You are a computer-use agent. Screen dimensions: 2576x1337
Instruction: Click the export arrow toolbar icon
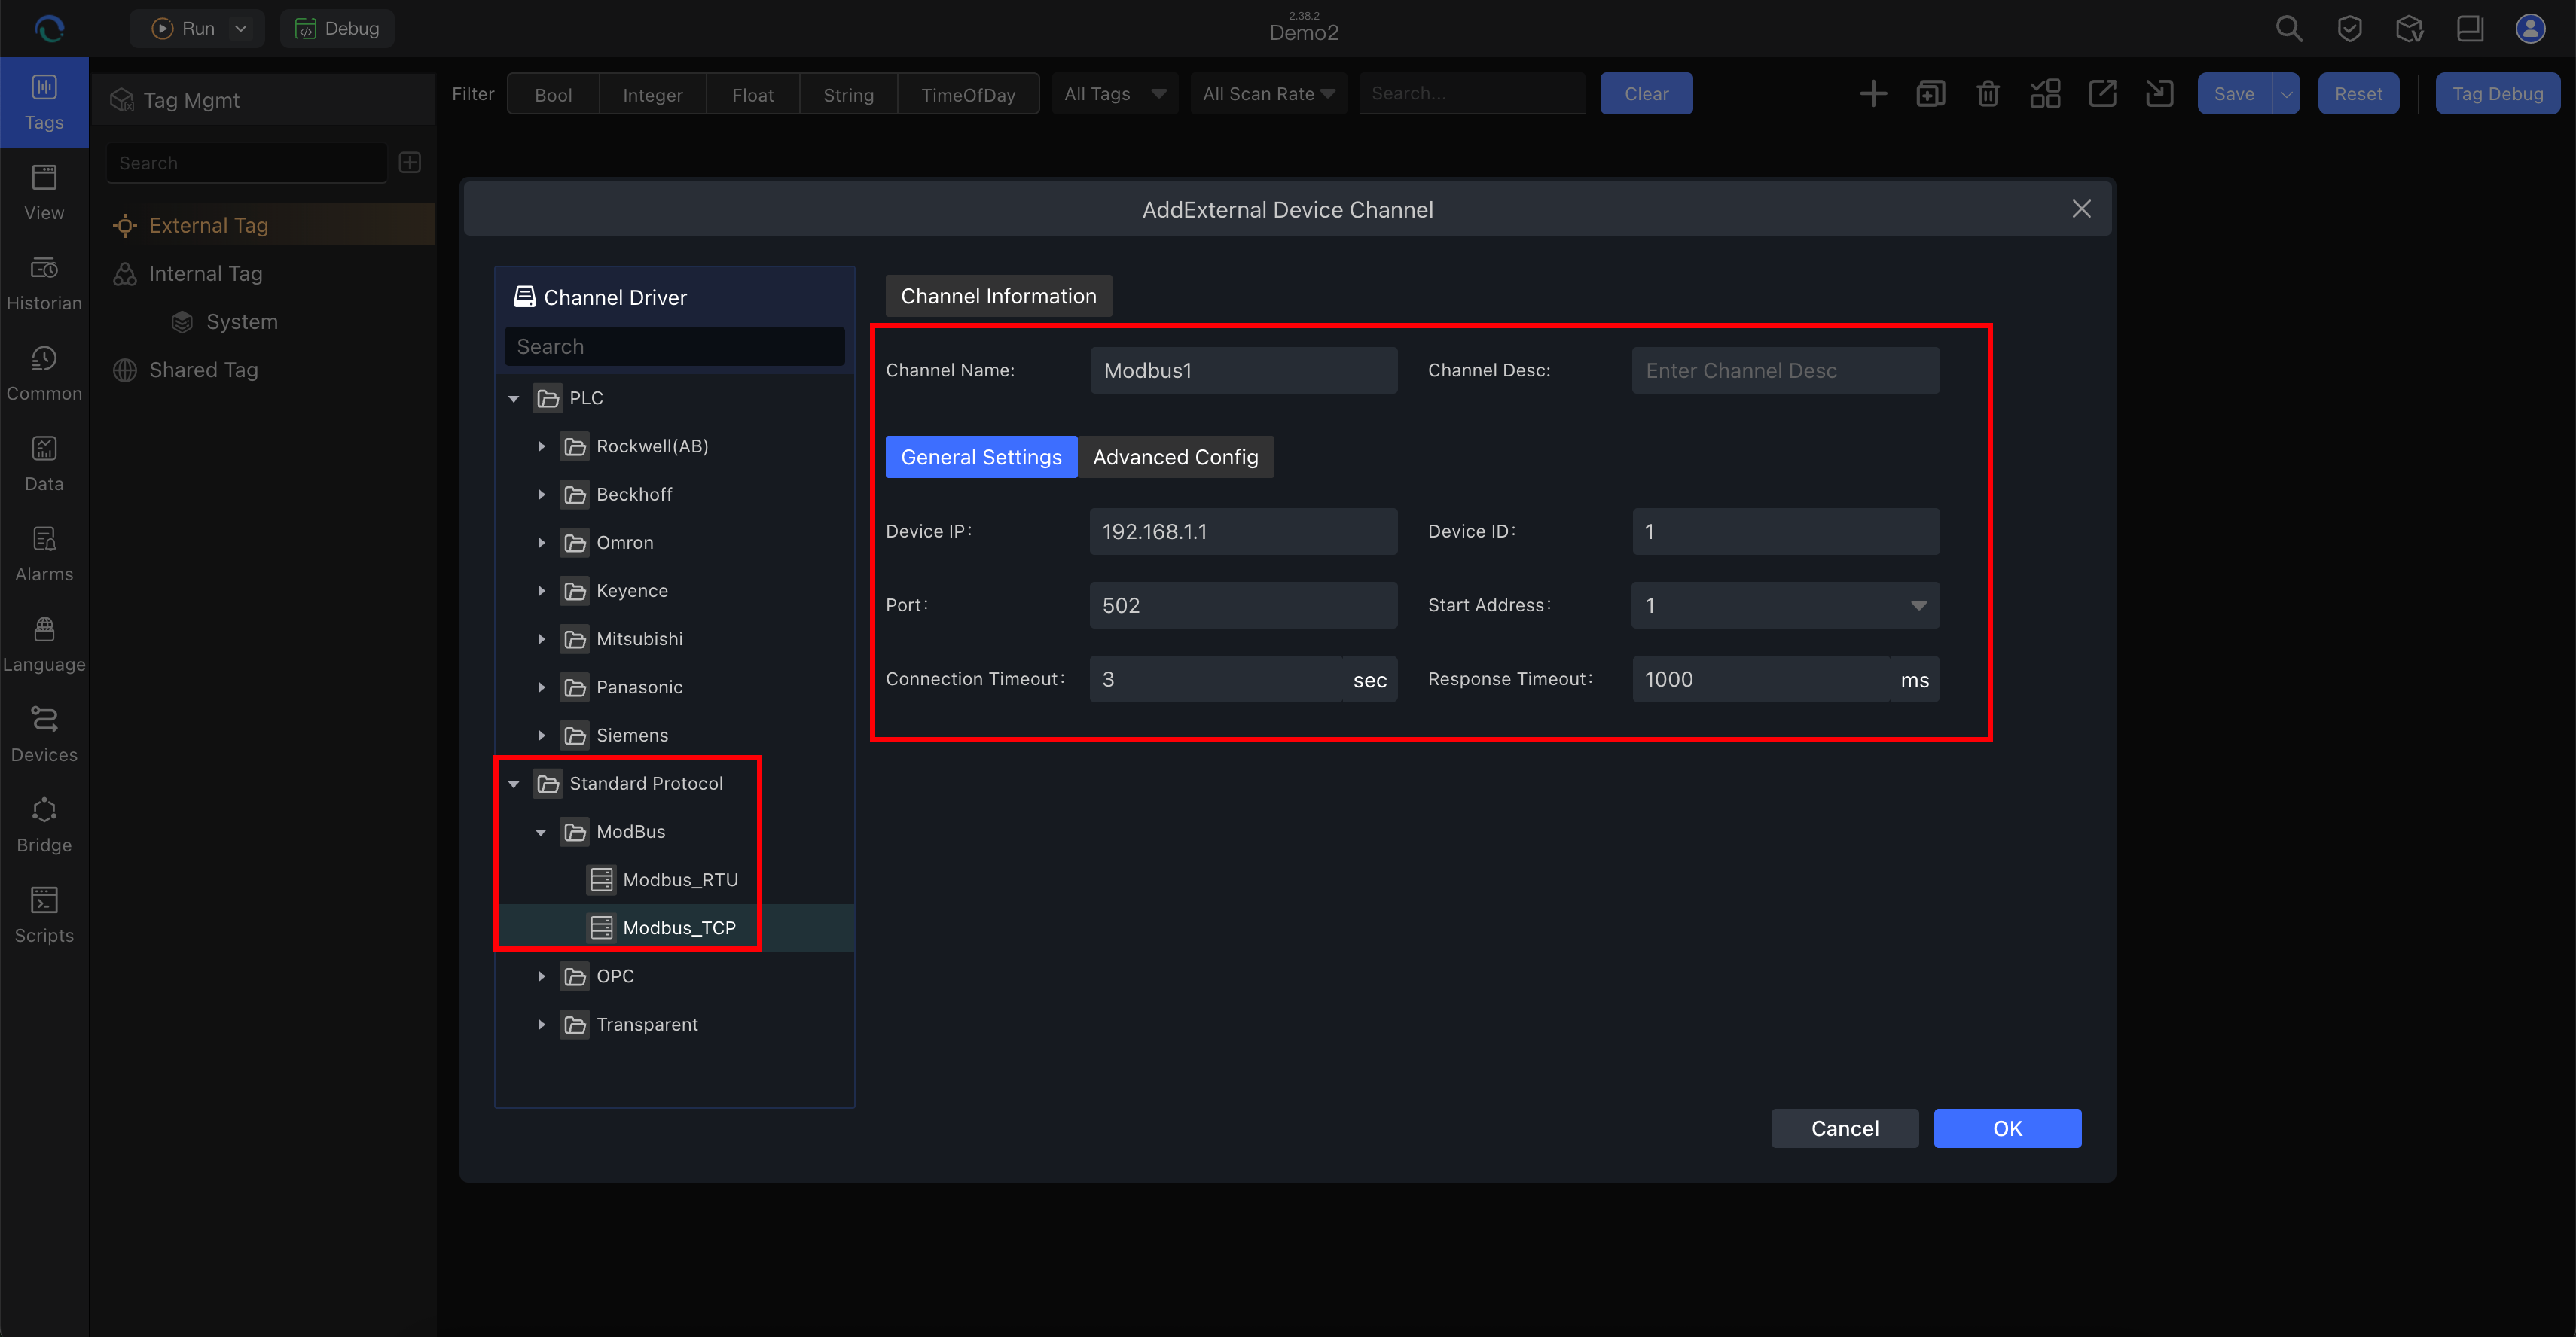point(2102,94)
